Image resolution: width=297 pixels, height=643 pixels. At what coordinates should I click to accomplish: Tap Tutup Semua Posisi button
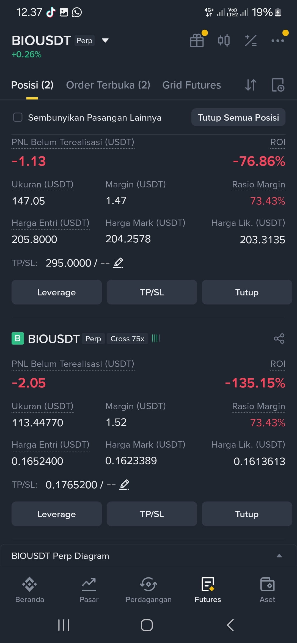tap(238, 117)
